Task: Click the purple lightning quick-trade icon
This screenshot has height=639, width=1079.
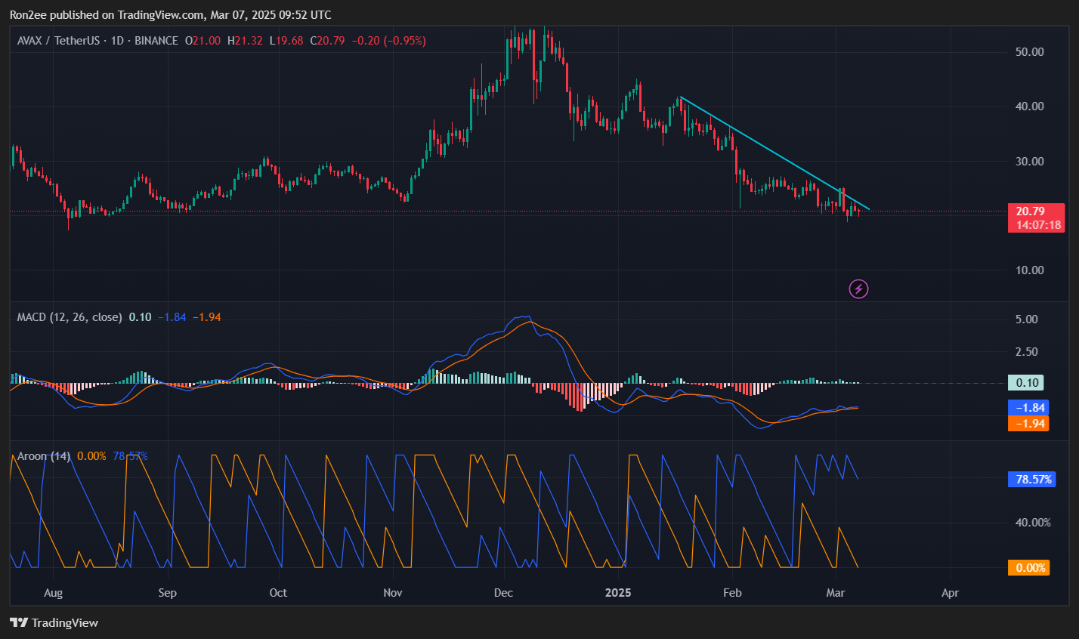Action: 858,289
